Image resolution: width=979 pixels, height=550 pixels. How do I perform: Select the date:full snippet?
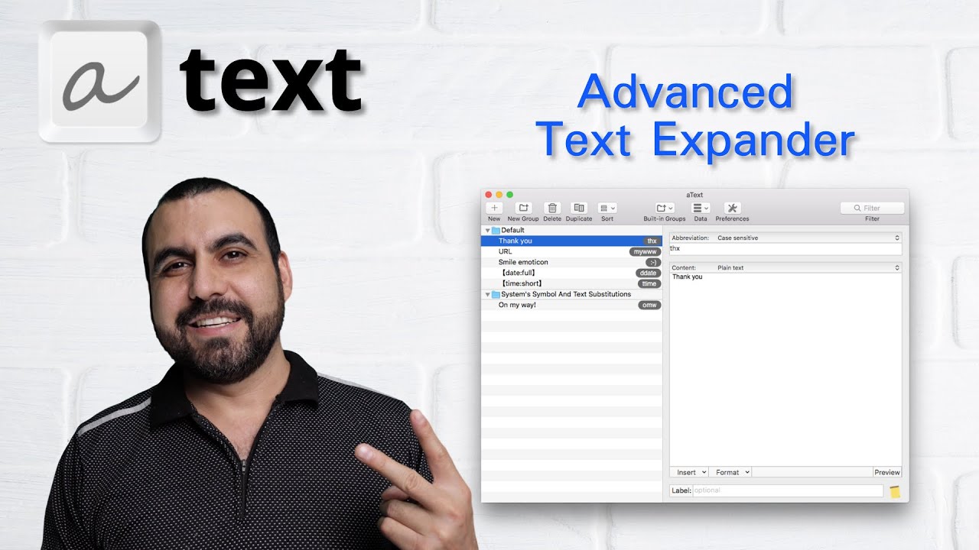(571, 273)
